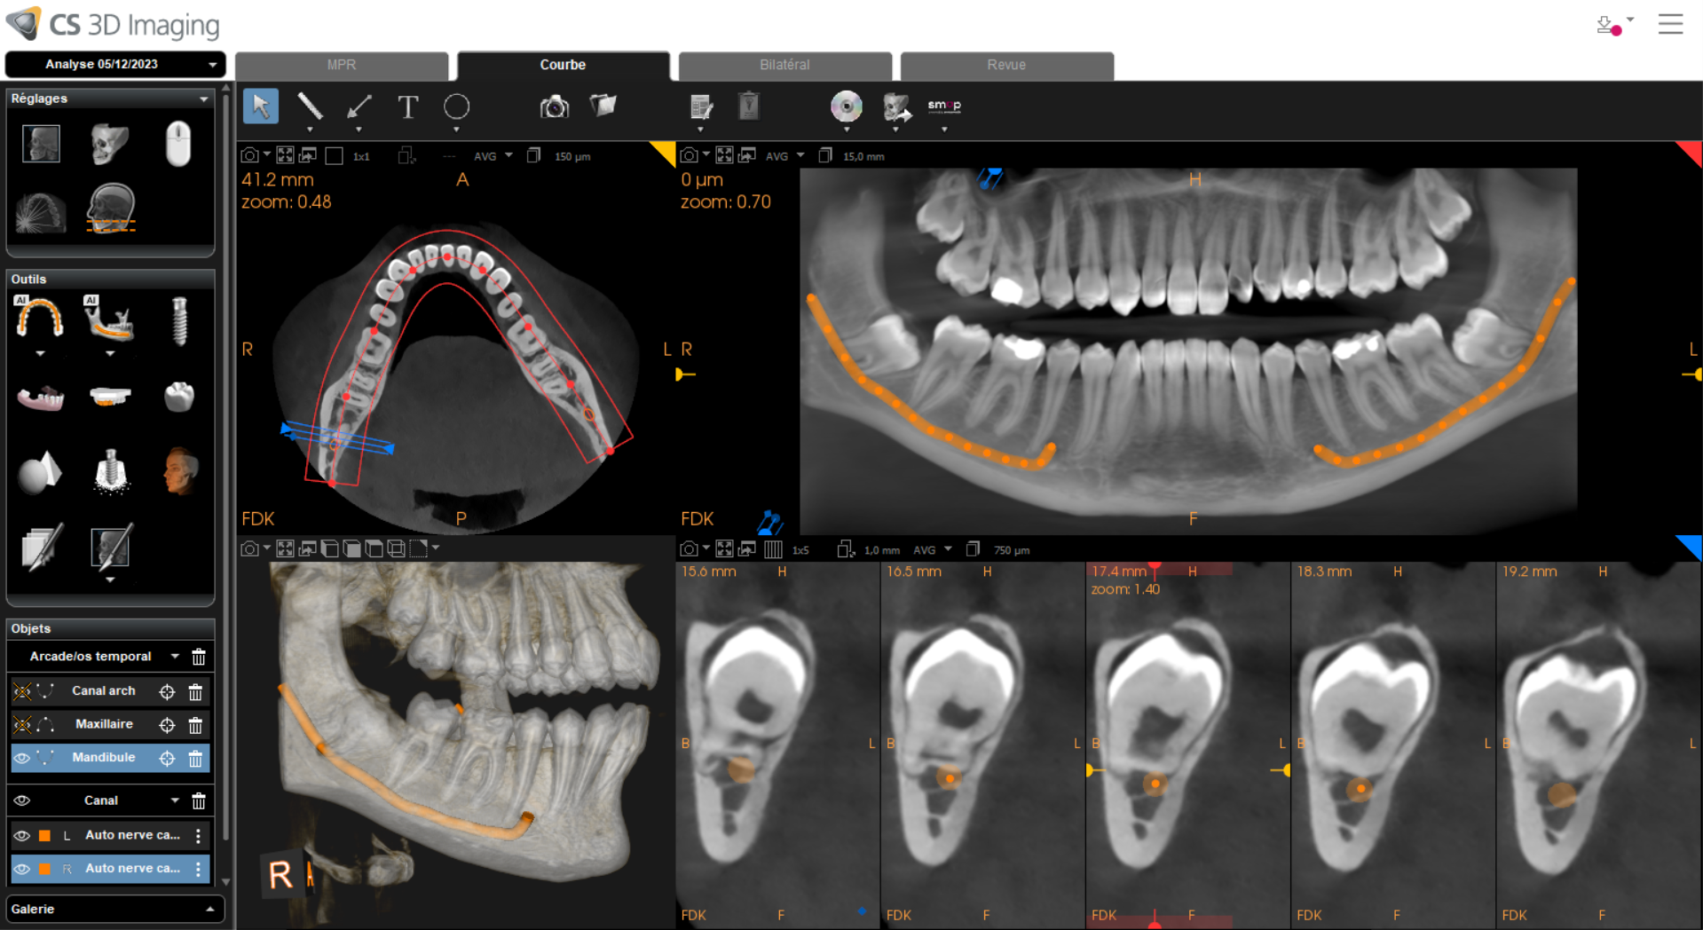Open options for right Auto nerve canal
The image size is (1703, 930).
pos(198,869)
